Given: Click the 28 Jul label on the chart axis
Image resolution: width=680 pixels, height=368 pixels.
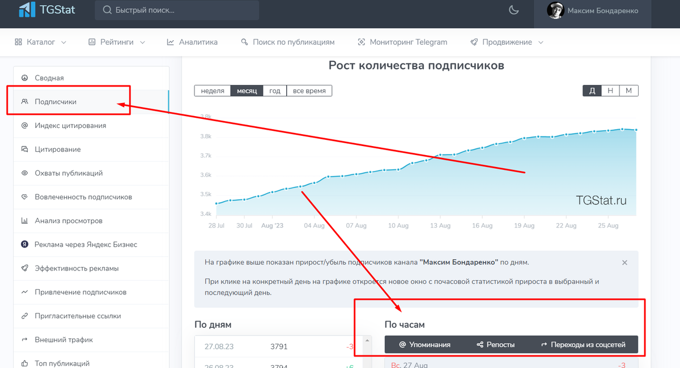Looking at the screenshot, I should pos(216,225).
